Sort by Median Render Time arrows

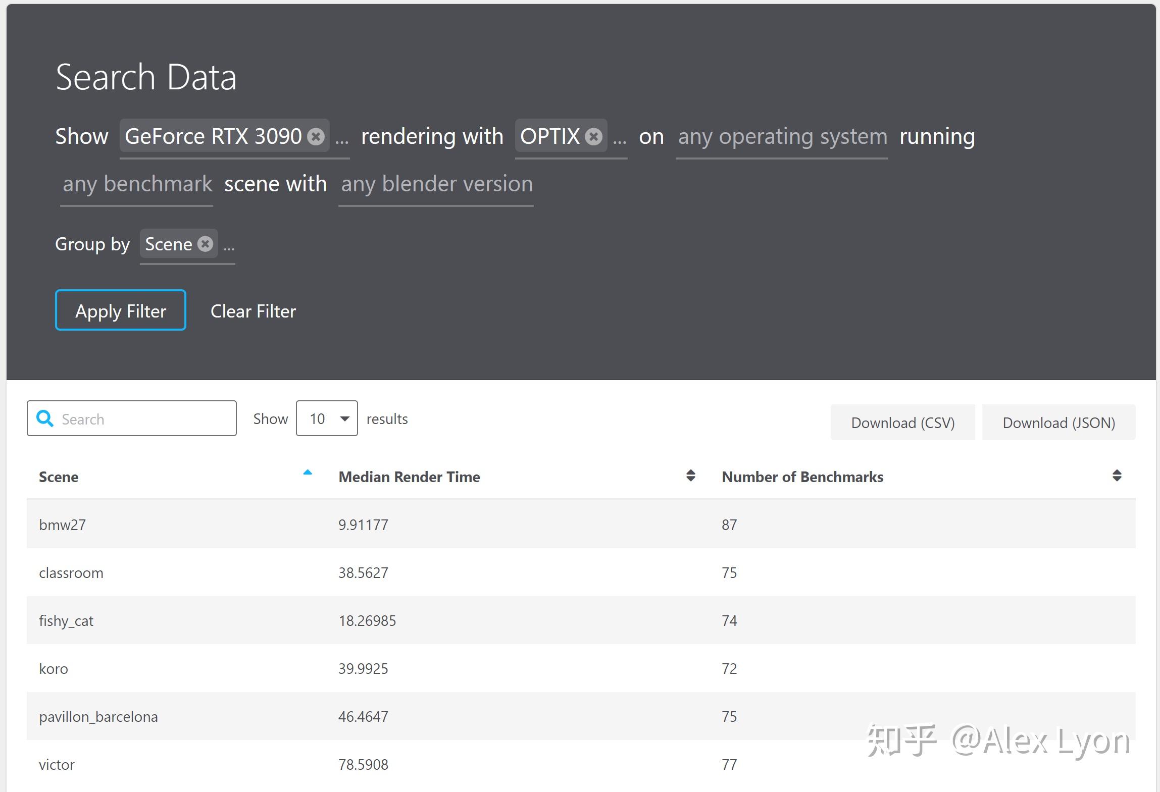[691, 476]
